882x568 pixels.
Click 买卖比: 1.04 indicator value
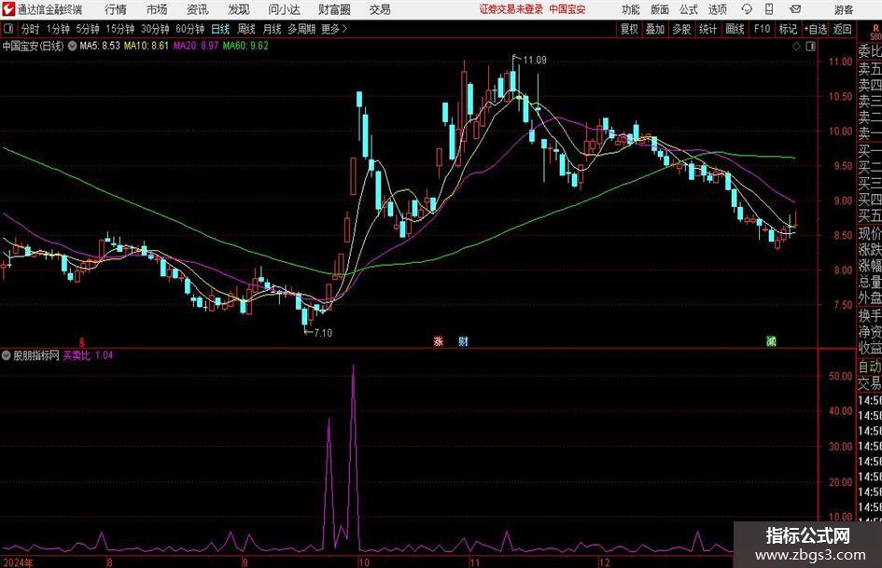(x=88, y=355)
